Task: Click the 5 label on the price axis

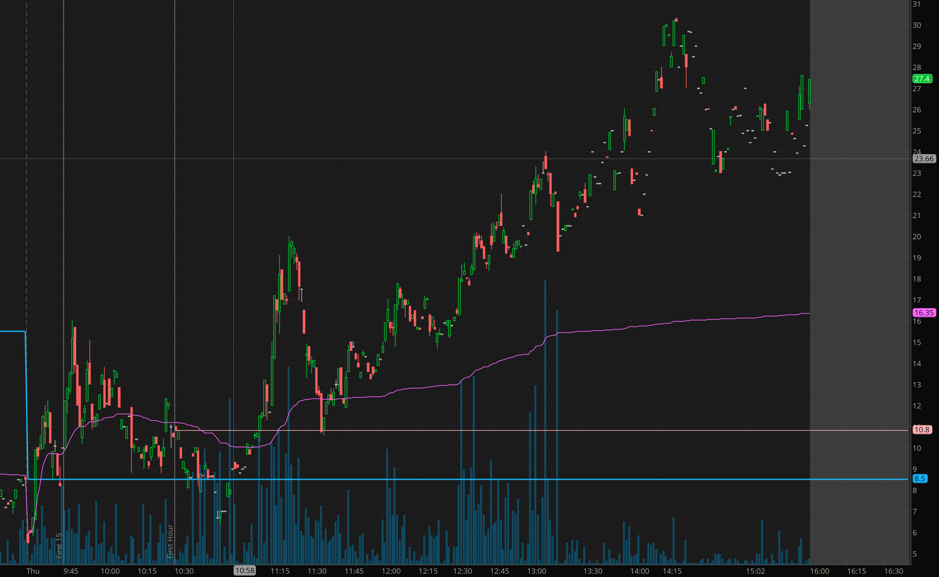Action: [x=915, y=554]
